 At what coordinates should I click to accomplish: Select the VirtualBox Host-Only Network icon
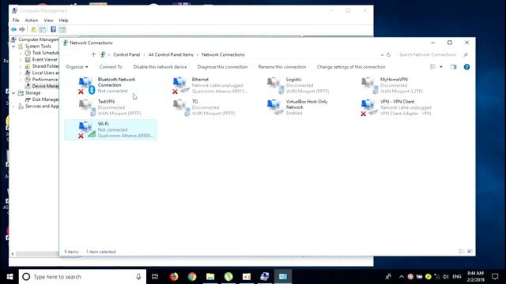[x=275, y=107]
